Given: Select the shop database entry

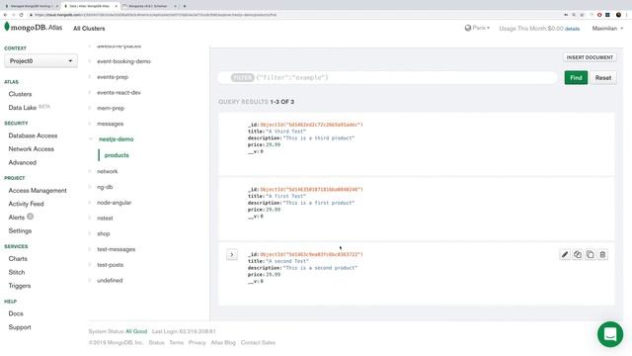Looking at the screenshot, I should (103, 233).
